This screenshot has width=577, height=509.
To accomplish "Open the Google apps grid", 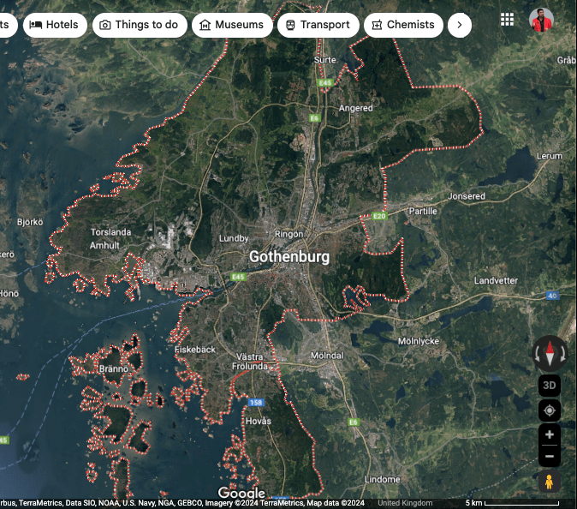I will 508,20.
